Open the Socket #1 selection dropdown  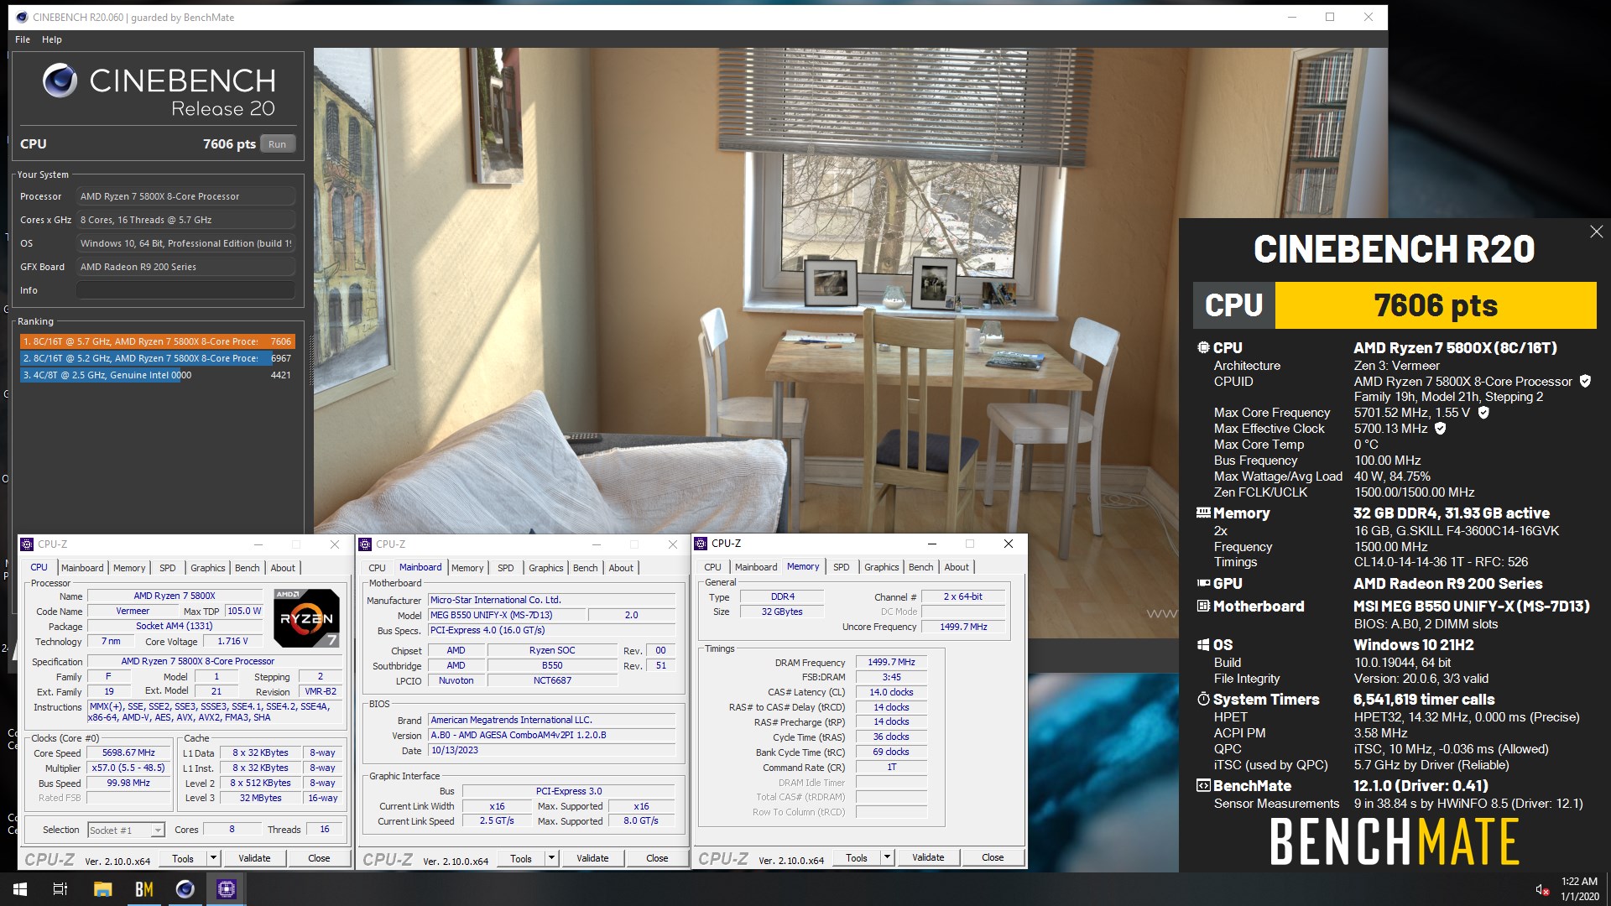[x=157, y=830]
